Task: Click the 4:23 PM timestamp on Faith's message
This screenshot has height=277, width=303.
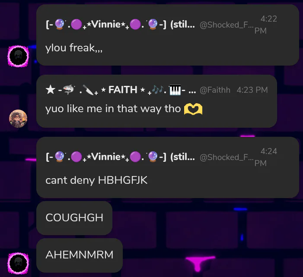Action: (252, 90)
